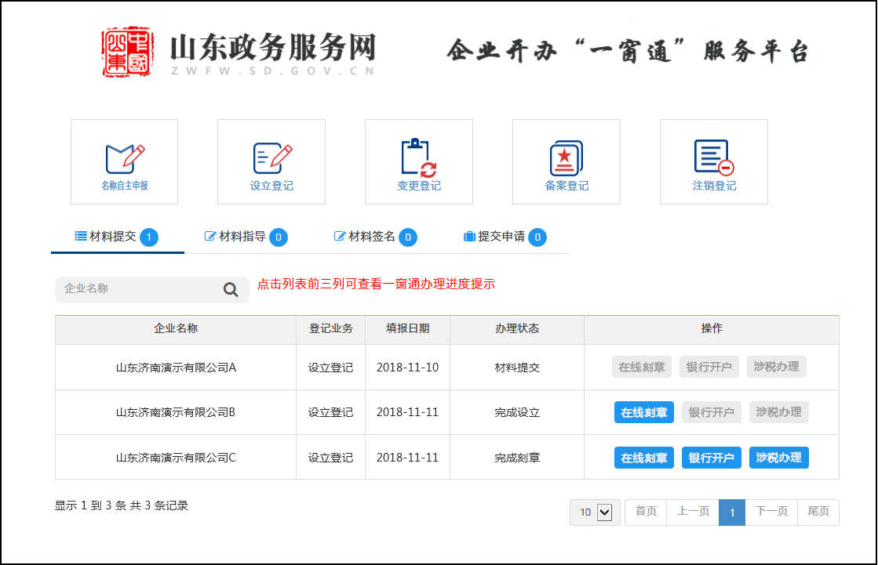Image resolution: width=878 pixels, height=565 pixels.
Task: Focus the 企业名称 search field
Action: (133, 289)
